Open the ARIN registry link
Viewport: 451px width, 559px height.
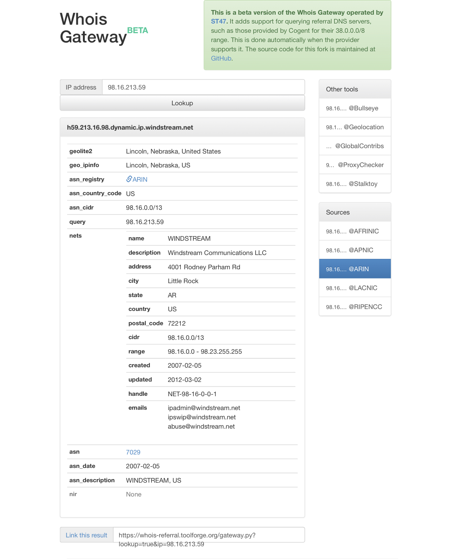[140, 179]
